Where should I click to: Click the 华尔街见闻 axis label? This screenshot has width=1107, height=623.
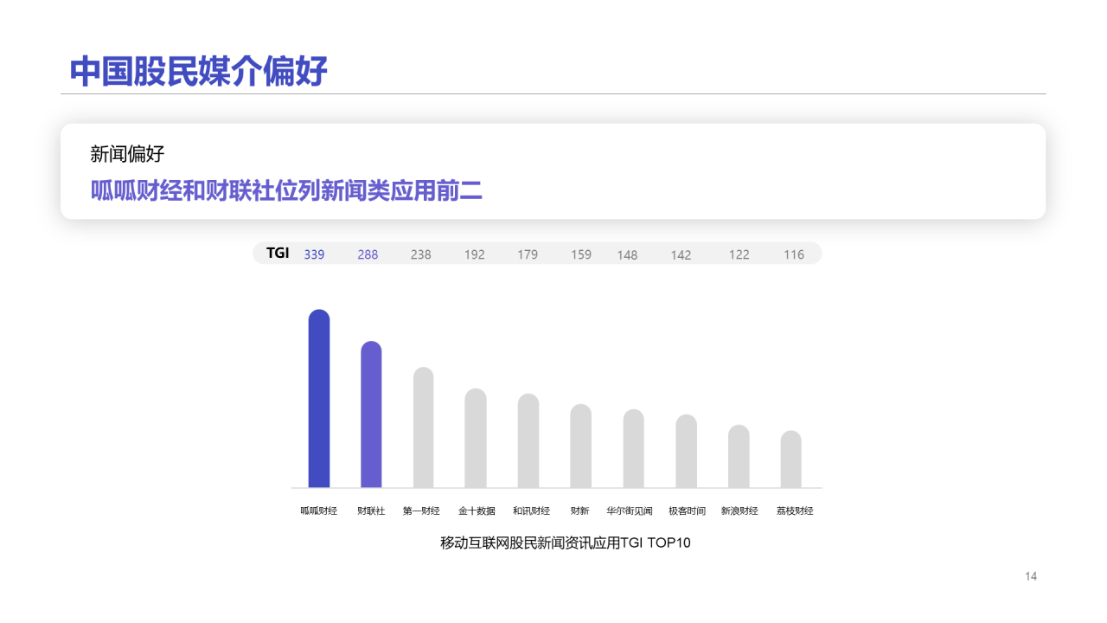[630, 511]
